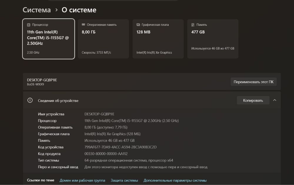Select the Перо и сенсорный ввод value
294x185 pixels.
click(146, 167)
